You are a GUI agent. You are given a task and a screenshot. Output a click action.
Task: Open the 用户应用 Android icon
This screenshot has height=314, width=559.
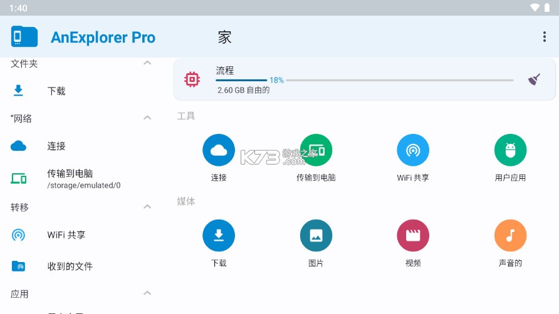510,150
